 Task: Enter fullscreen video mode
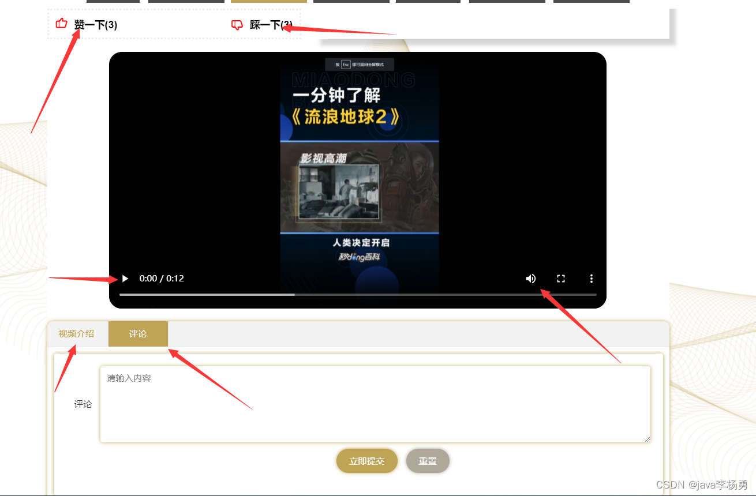tap(561, 279)
